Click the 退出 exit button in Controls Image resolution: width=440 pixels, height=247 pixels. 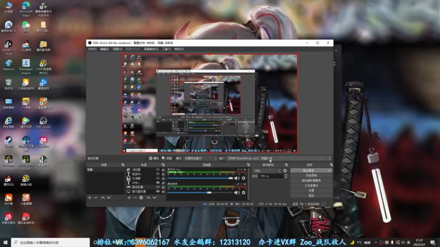(311, 195)
